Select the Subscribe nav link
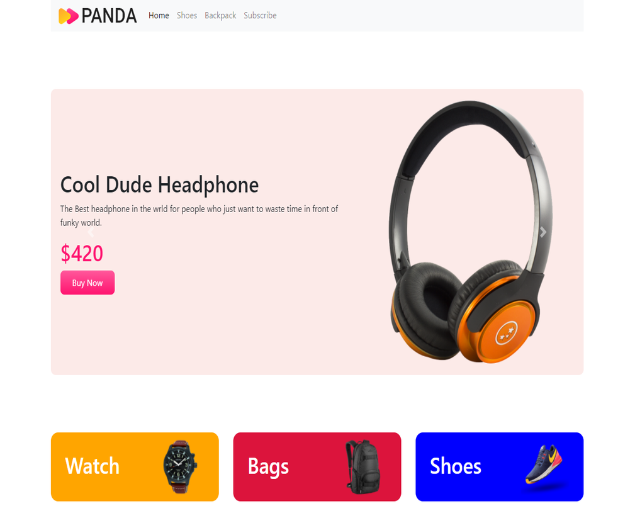The image size is (635, 518). [260, 15]
